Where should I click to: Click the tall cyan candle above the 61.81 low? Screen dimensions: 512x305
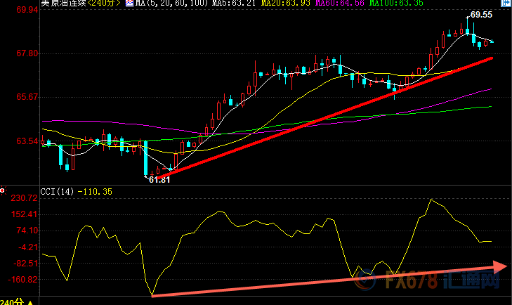click(145, 158)
